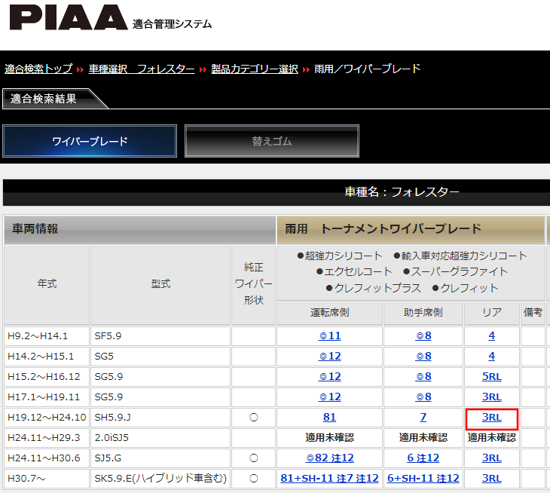The width and height of the screenshot is (550, 493).
Task: Open the 製品カテゴリー選択 breadcrumb link
Action: click(255, 69)
